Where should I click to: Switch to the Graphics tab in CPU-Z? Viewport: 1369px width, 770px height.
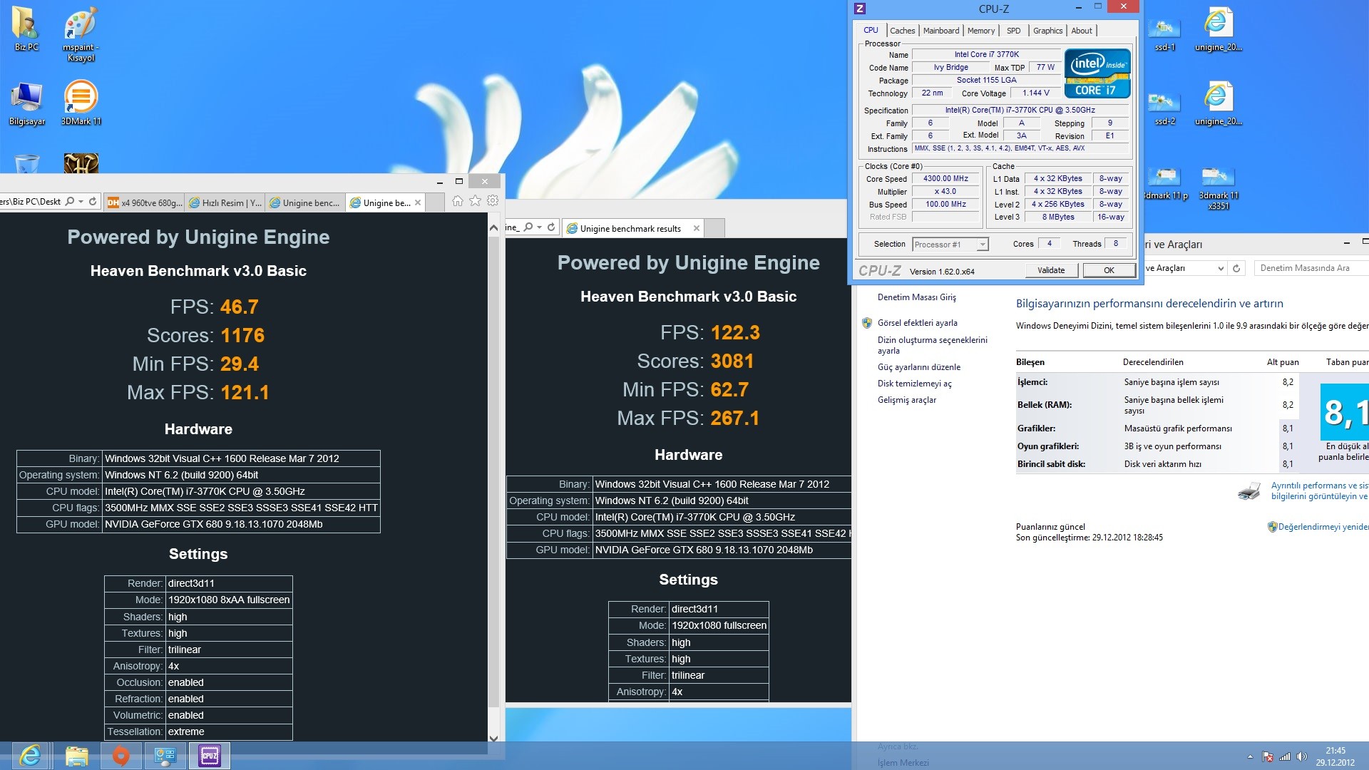coord(1047,31)
